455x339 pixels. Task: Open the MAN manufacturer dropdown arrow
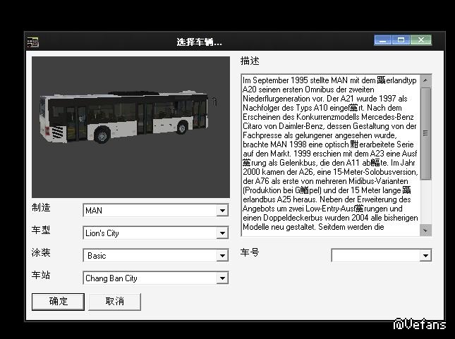(222, 211)
